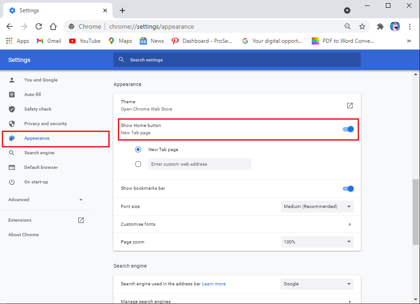Open the Extensions puzzle-piece icon
Image resolution: width=420 pixels, height=304 pixels.
pos(380,26)
